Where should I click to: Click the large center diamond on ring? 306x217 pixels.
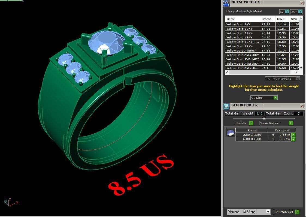click(106, 43)
